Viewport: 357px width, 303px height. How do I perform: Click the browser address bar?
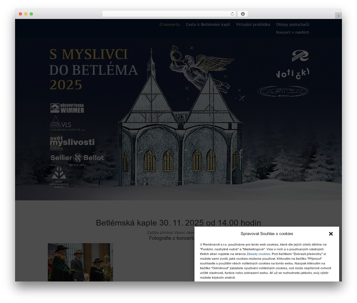tap(169, 14)
